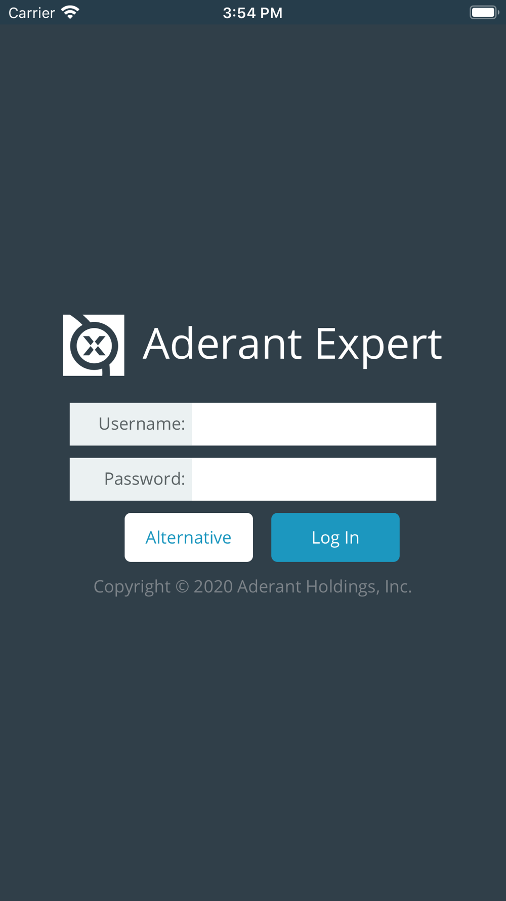Viewport: 506px width, 901px height.
Task: Click the 'Copyright' word in footer text
Action: pos(132,587)
